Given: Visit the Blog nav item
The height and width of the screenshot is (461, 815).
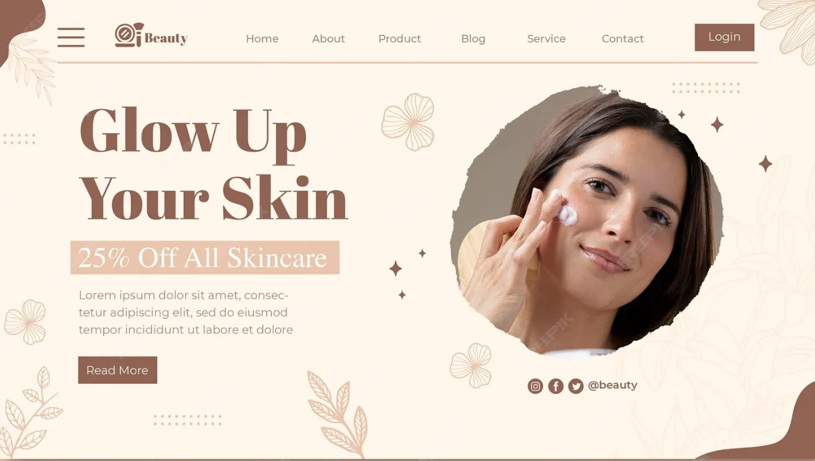Looking at the screenshot, I should [473, 39].
